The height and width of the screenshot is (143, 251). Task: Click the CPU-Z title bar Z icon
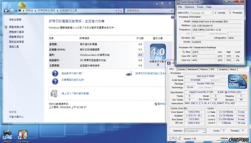coord(169,63)
